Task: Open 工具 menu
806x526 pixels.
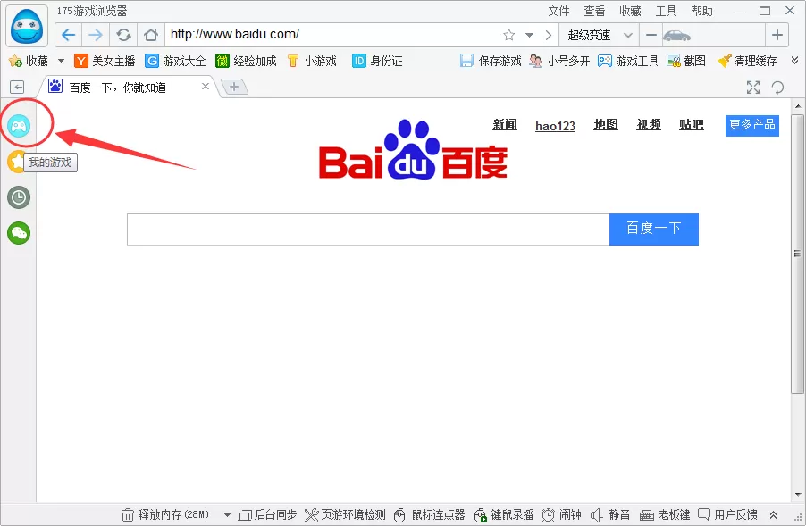Action: (666, 11)
